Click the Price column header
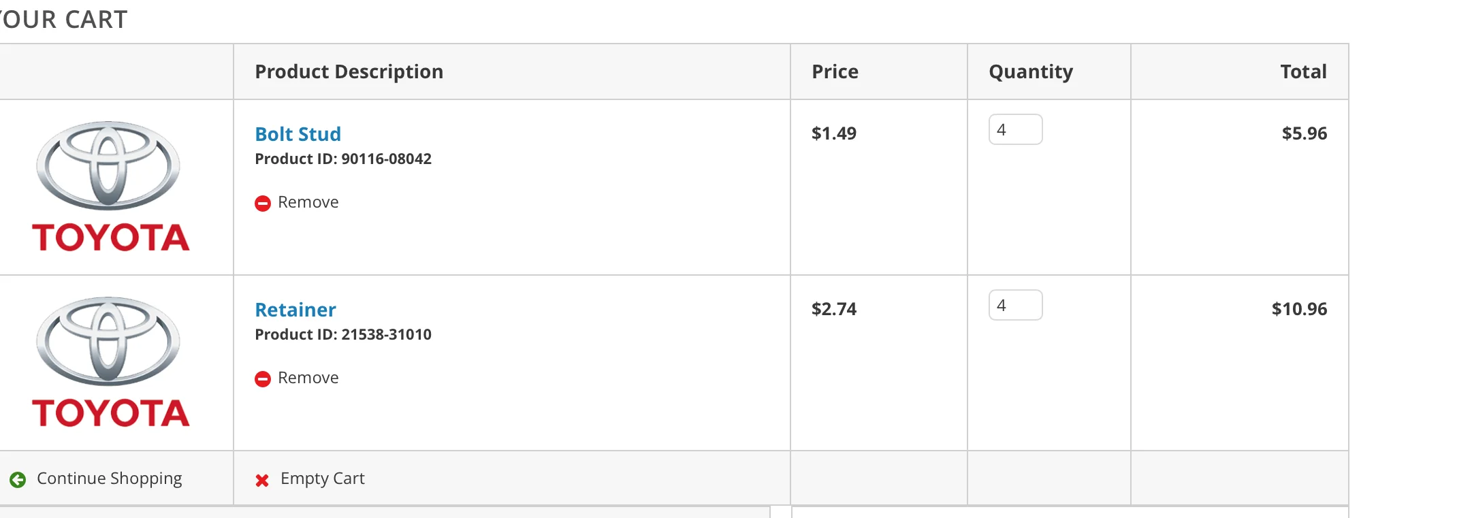Screen dimensions: 1472x518 pyautogui.click(x=835, y=71)
